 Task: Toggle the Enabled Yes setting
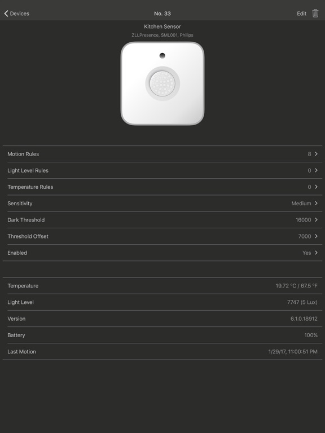pyautogui.click(x=162, y=253)
